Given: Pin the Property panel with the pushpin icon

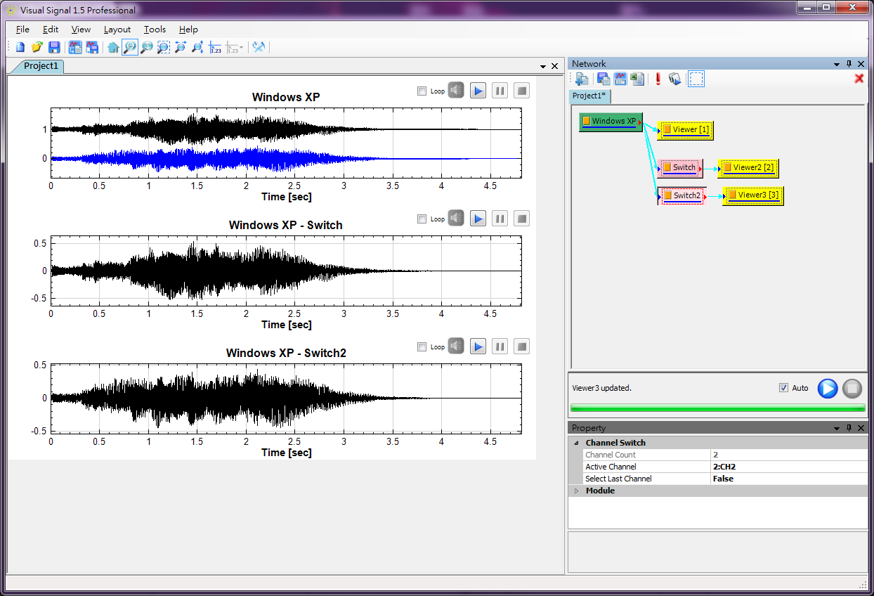Looking at the screenshot, I should (849, 428).
